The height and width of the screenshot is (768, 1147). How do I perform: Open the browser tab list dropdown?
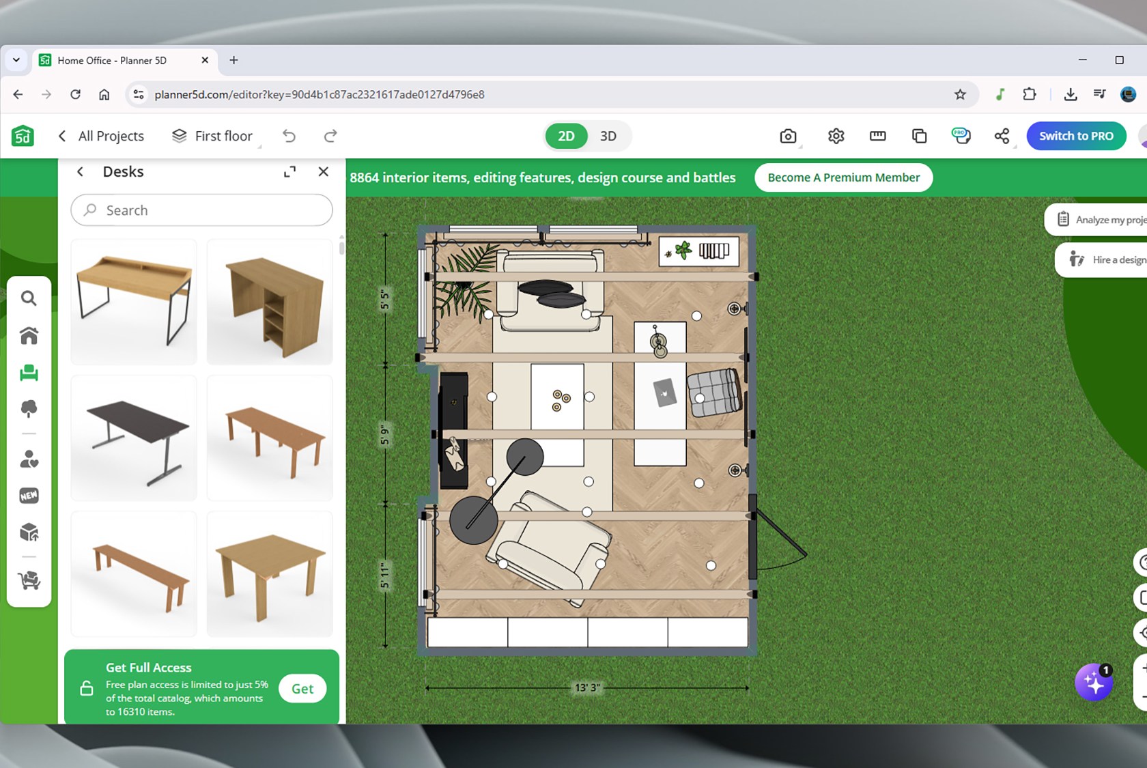tap(16, 60)
